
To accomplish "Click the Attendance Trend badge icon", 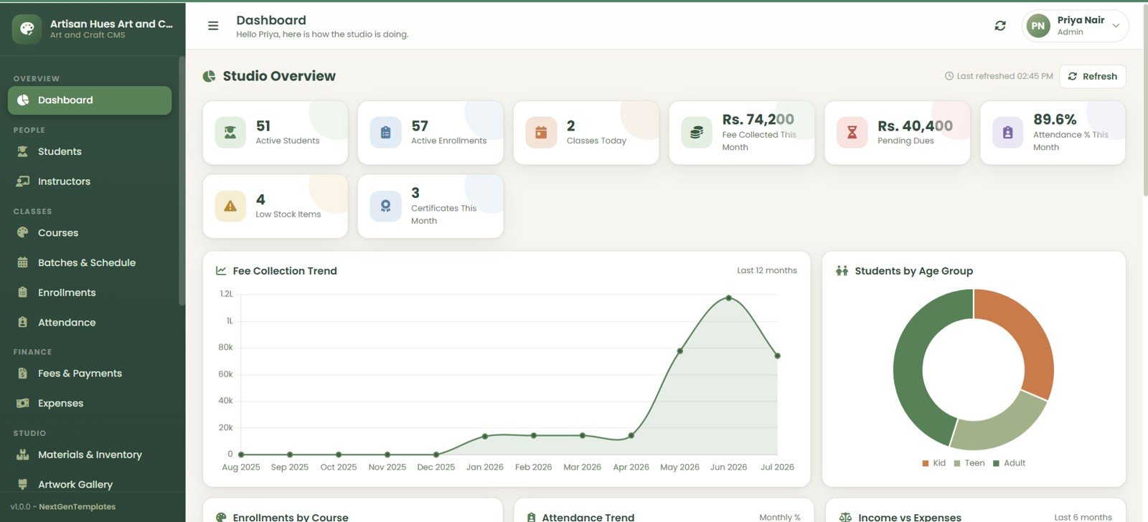I will tap(531, 517).
